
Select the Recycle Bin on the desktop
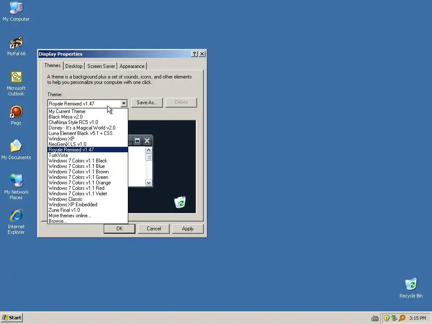pos(411,288)
